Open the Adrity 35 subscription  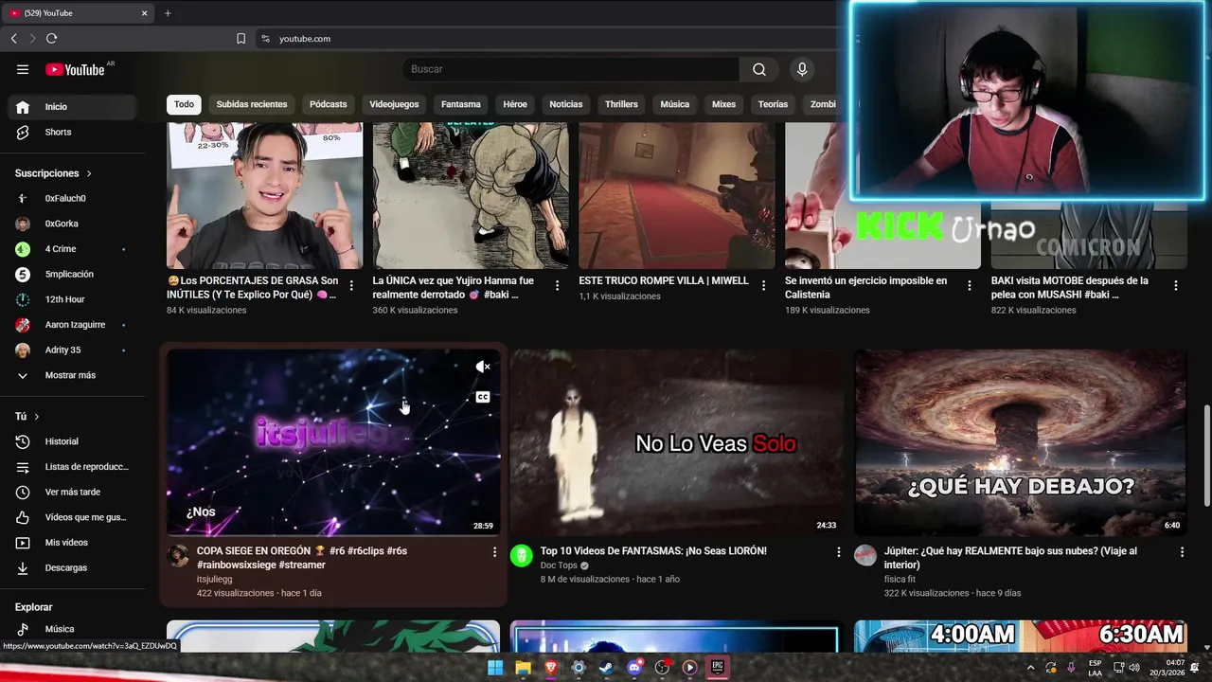72,350
